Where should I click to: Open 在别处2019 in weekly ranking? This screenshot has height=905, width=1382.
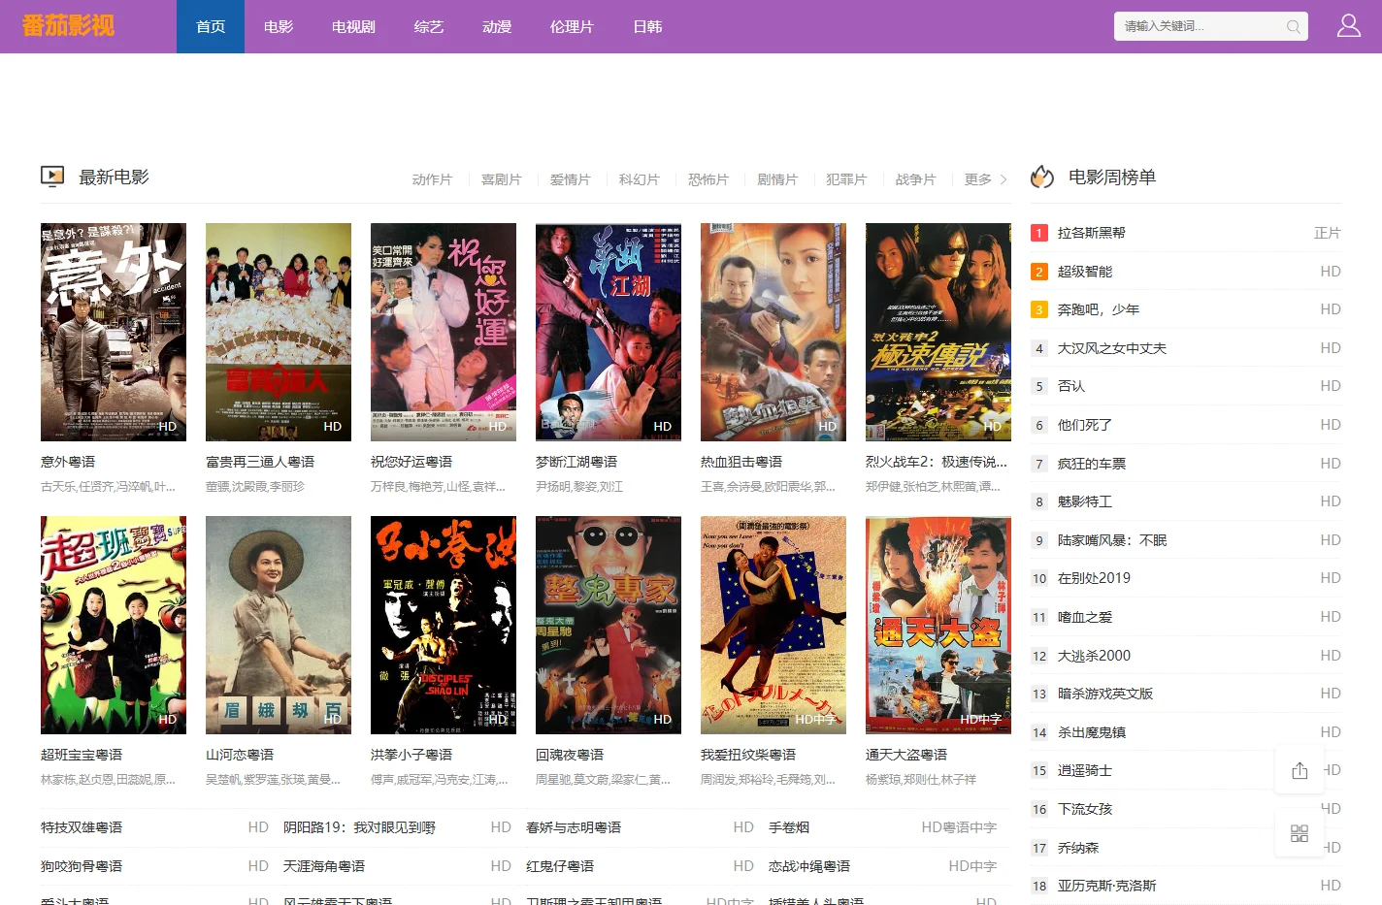tap(1094, 578)
